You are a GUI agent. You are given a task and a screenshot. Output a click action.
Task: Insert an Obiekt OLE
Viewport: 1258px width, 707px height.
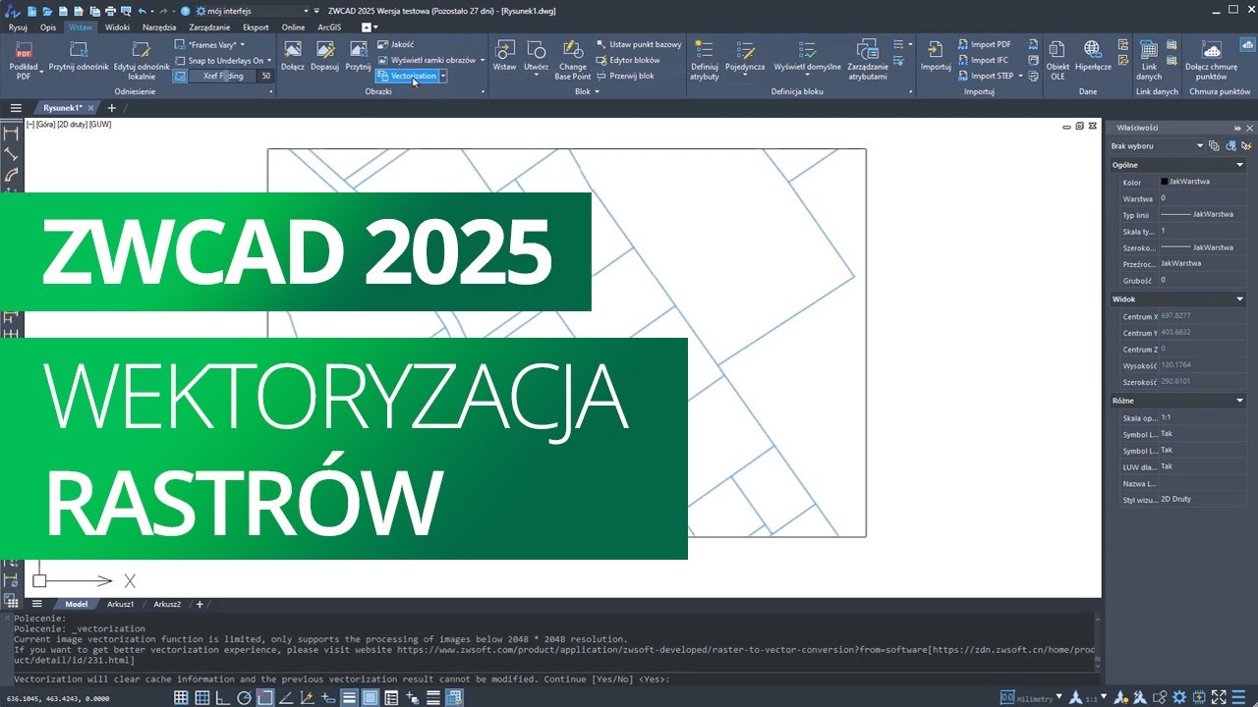1058,59
